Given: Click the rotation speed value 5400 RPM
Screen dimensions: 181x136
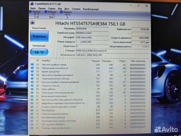Looking at the screenshot, I should tap(141, 38).
